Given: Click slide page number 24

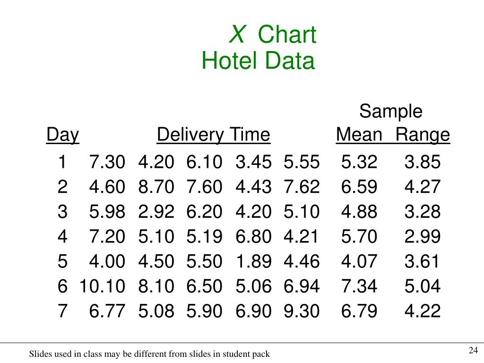Looking at the screenshot, I should 473,350.
